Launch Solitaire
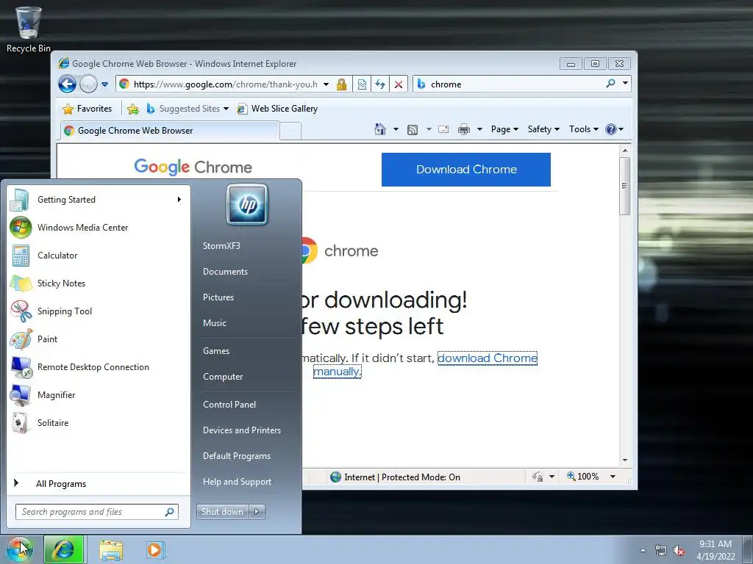 tap(99, 423)
